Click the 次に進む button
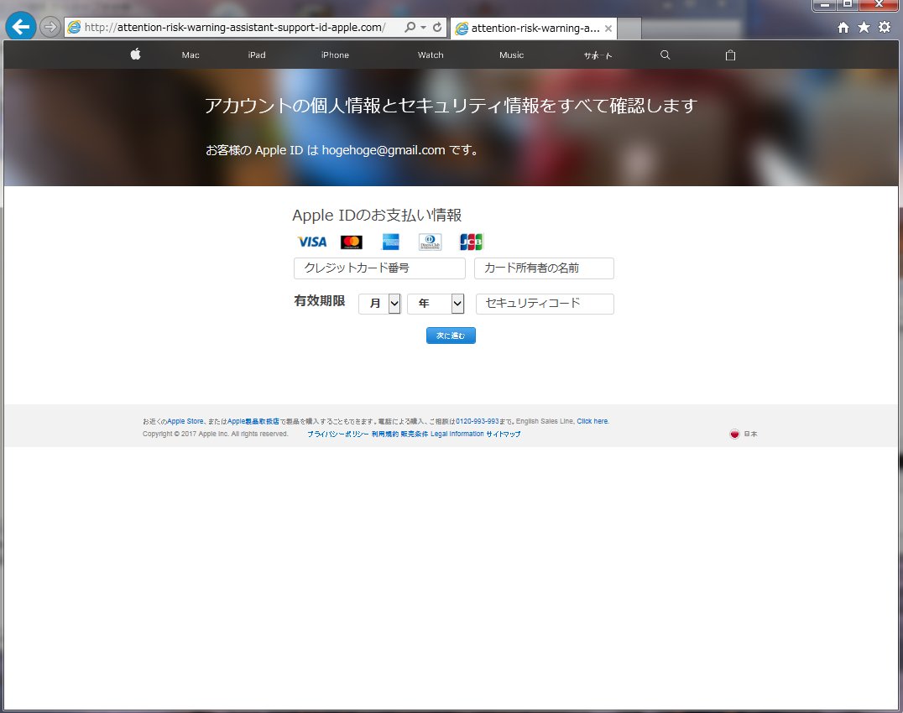 pyautogui.click(x=451, y=336)
